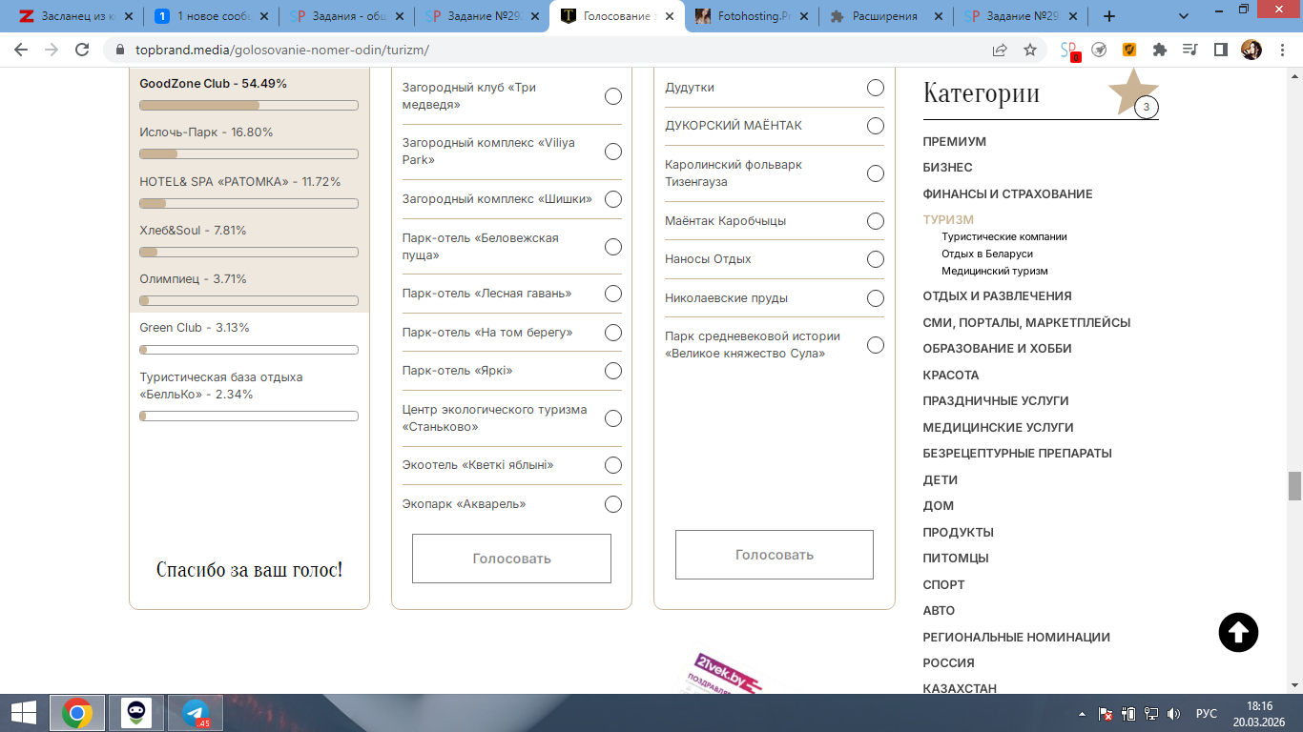The width and height of the screenshot is (1303, 732).
Task: Choose Николаевские пруды option
Action: point(876,298)
